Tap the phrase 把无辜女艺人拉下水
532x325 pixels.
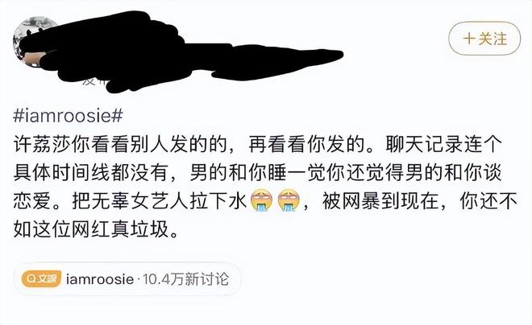[159, 202]
